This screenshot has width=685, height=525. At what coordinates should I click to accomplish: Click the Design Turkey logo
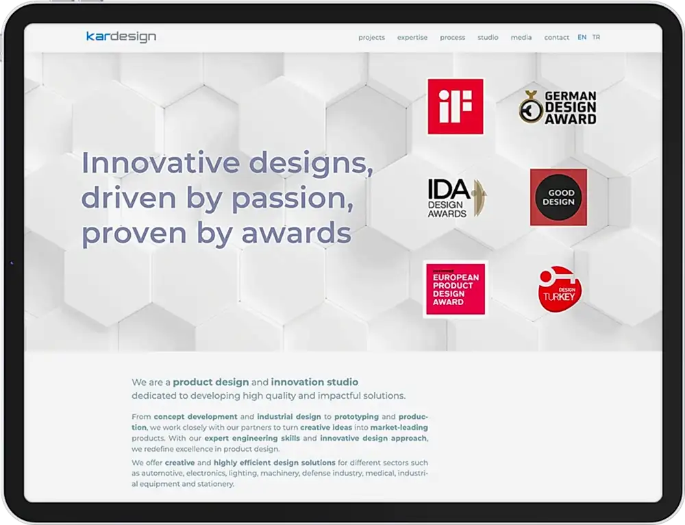pos(559,289)
